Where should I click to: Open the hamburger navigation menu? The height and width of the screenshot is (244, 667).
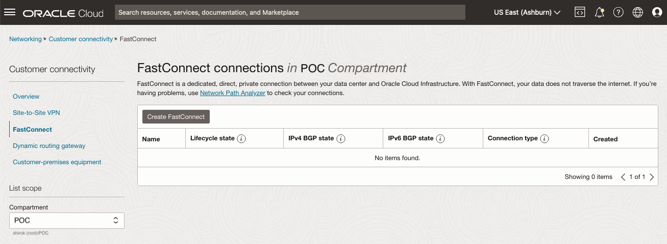10,12
